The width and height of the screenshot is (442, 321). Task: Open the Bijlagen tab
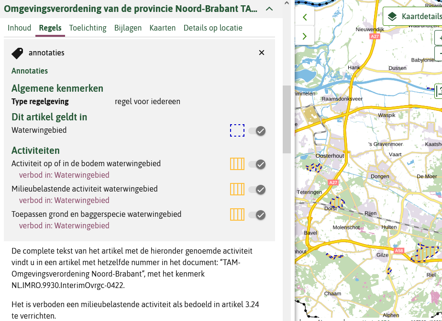click(128, 28)
